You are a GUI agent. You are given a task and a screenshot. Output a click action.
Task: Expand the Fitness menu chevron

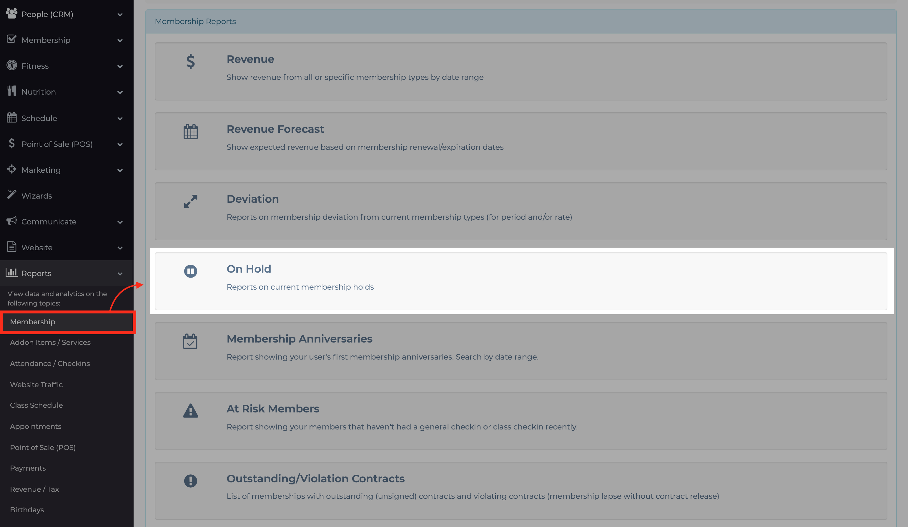click(x=120, y=67)
